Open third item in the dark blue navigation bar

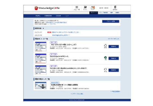tap(58, 16)
